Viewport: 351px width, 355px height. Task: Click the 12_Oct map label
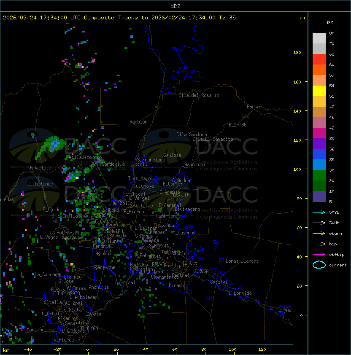point(190,263)
